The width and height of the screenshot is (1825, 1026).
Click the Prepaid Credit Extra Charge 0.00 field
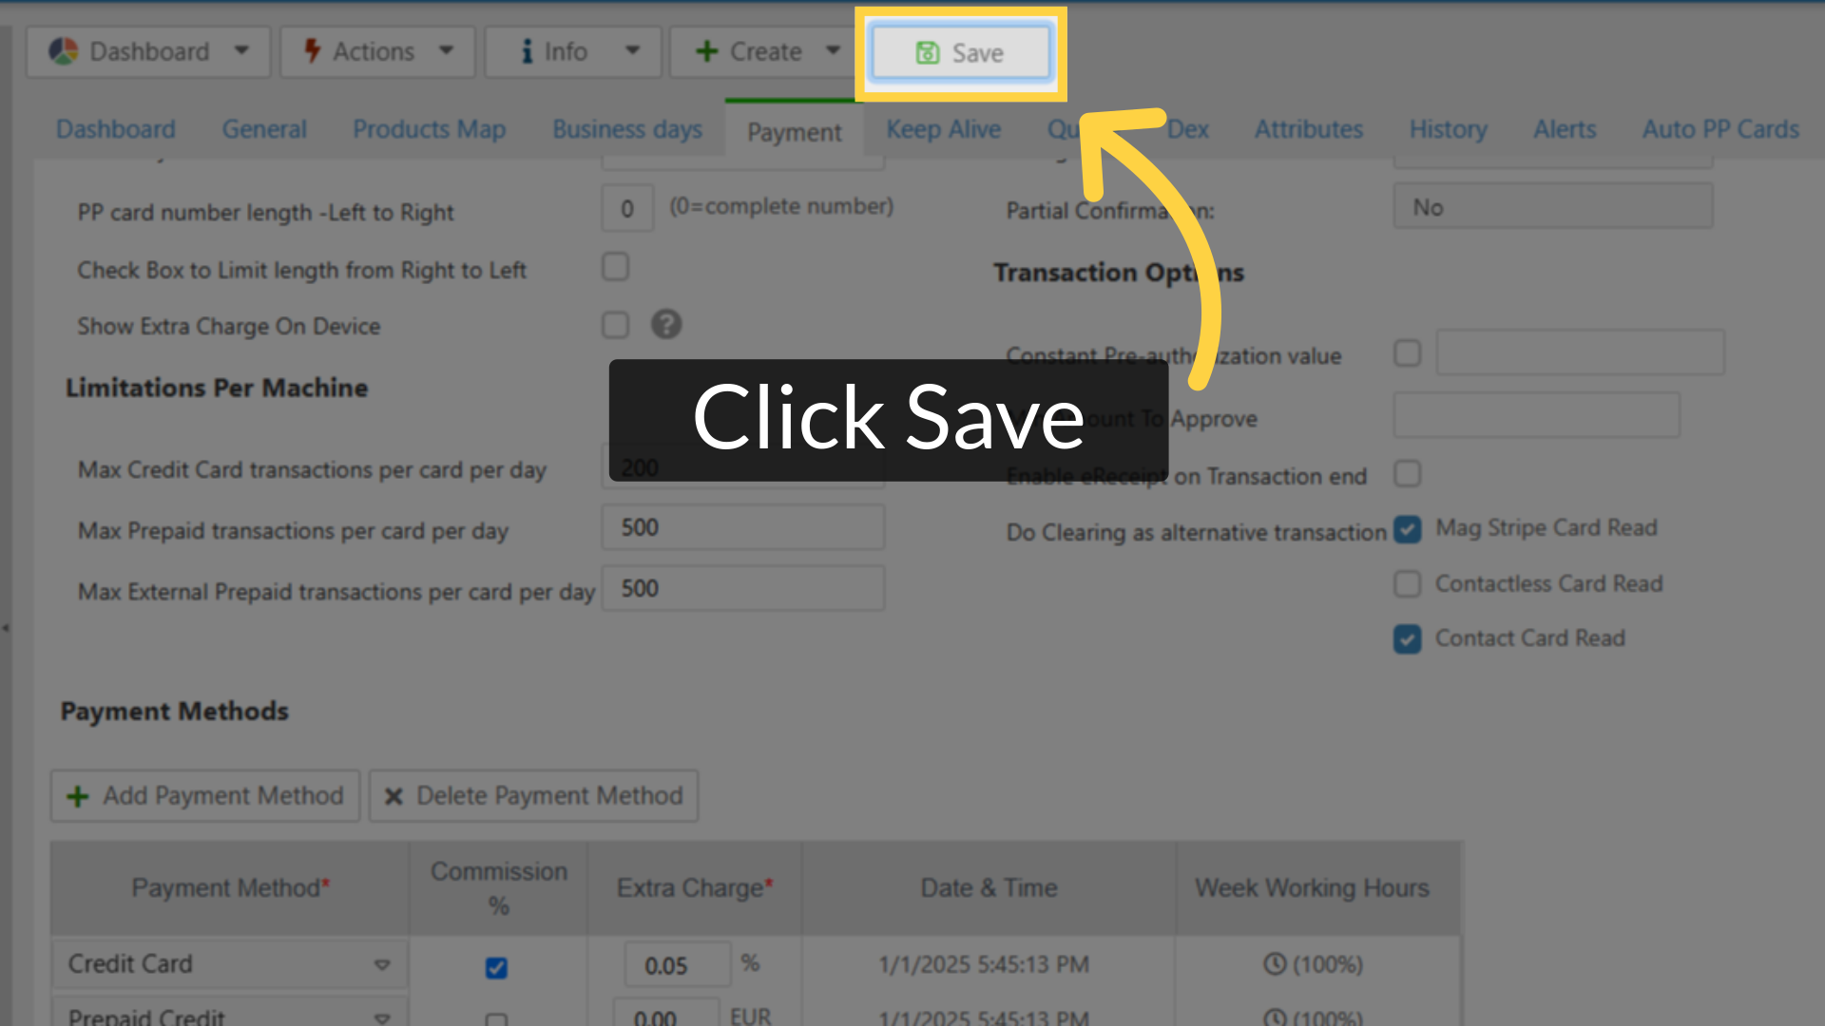click(x=666, y=1014)
